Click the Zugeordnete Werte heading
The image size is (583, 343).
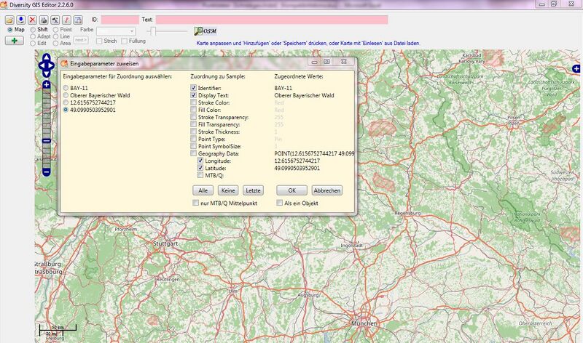point(299,76)
